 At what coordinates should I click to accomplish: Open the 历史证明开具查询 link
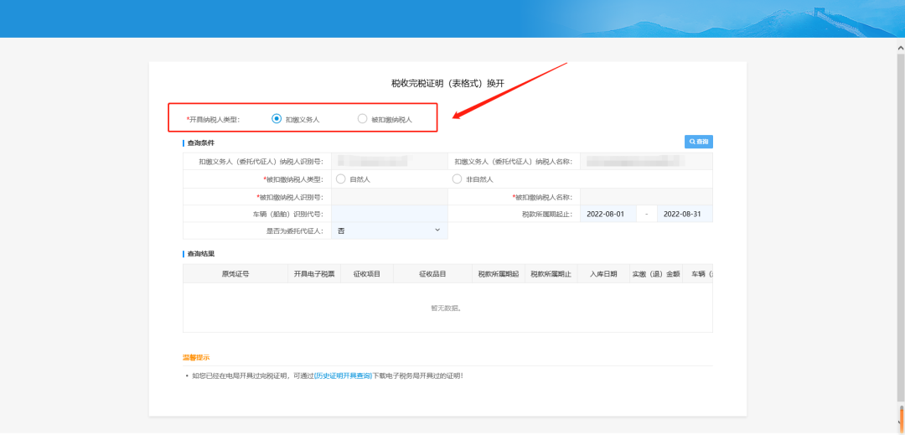coord(343,375)
